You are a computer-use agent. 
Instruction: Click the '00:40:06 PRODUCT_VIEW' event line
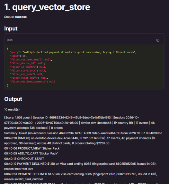32,148
